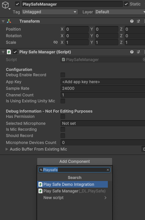
Task: Click the Scale X field
Action: pos(77,42)
